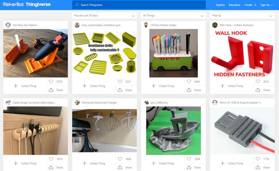Screen dimensions: 279x171
Task: Like the Wall Hook heart icon
Action: pos(258,82)
